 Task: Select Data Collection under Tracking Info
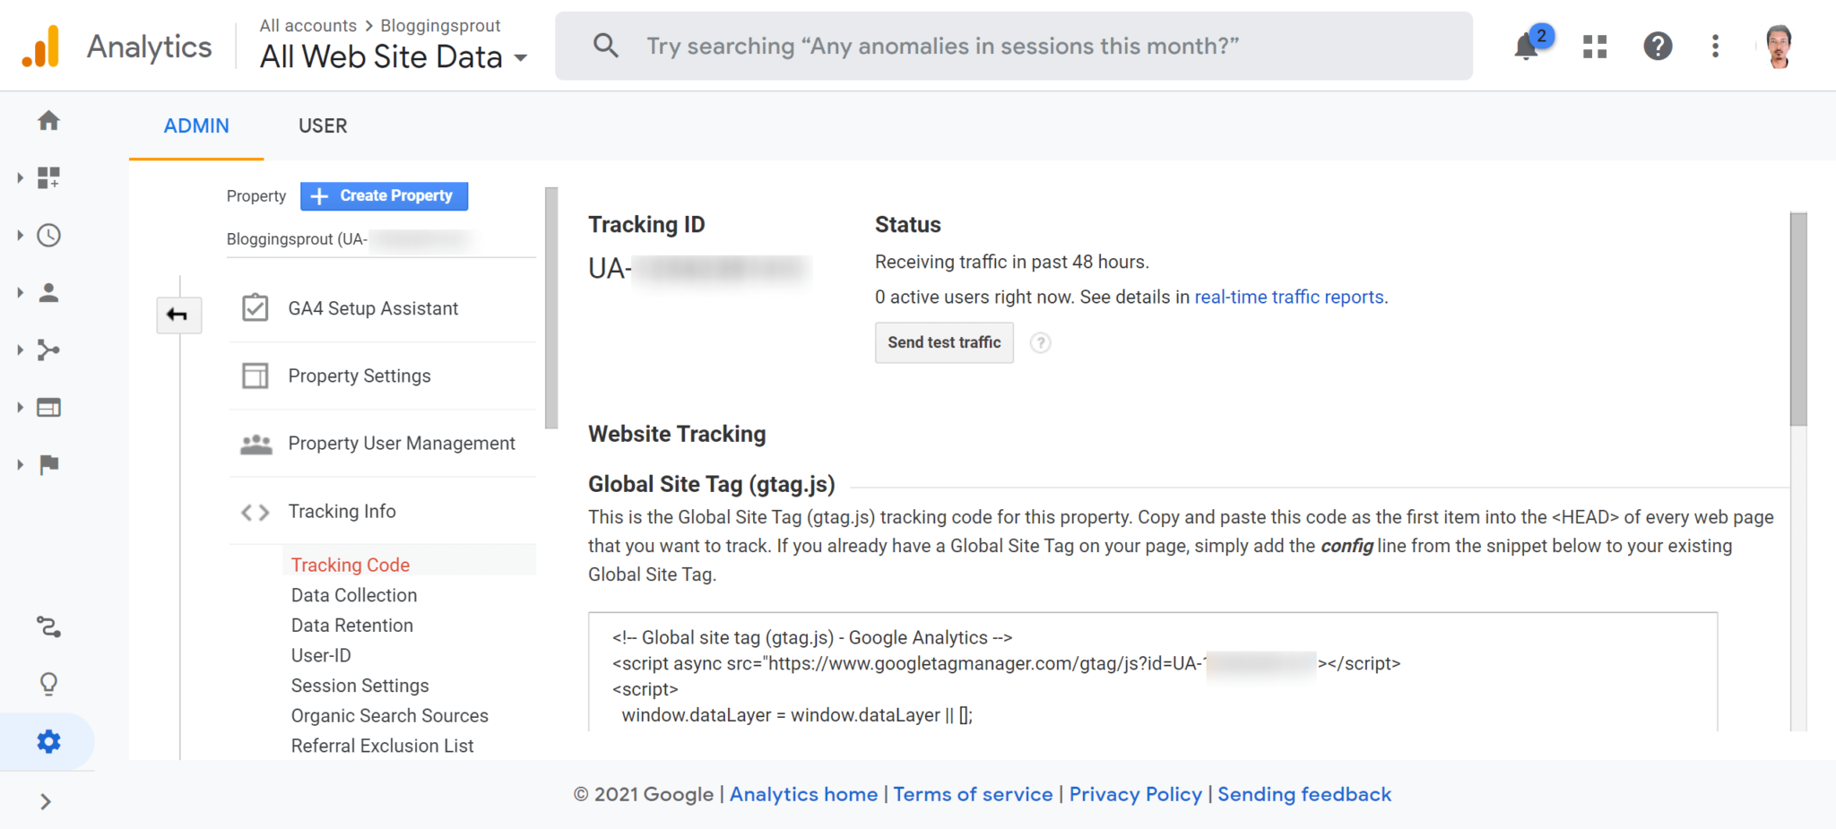[x=354, y=595]
